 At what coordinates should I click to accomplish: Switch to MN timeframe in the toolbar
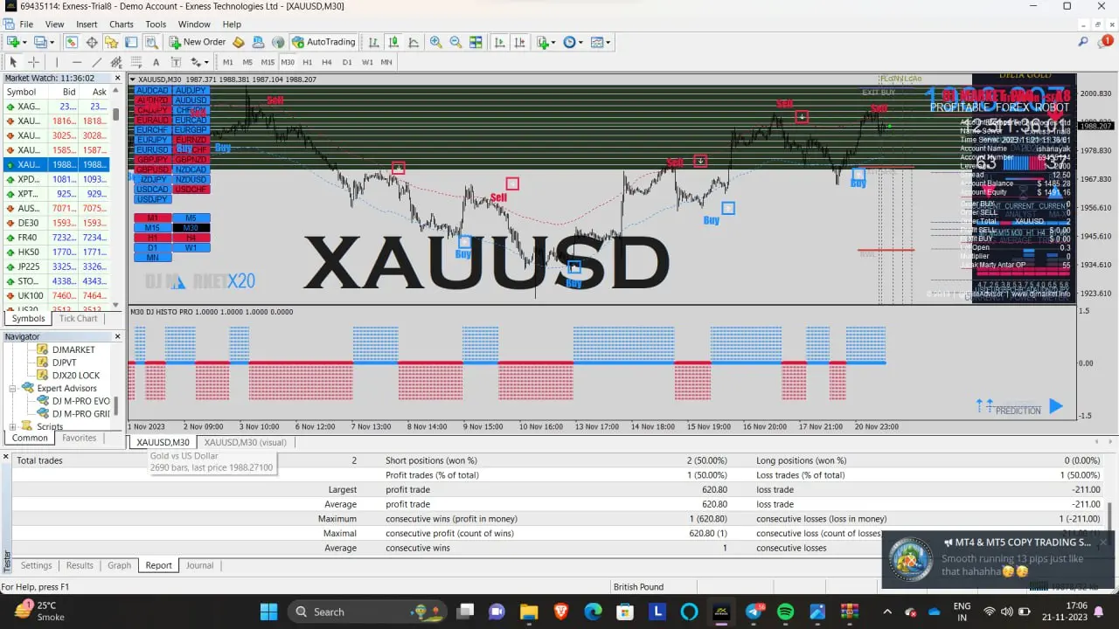coord(386,62)
